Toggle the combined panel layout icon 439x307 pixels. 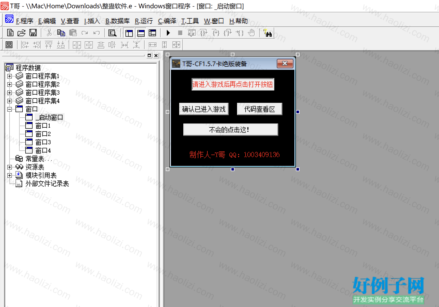[152, 33]
